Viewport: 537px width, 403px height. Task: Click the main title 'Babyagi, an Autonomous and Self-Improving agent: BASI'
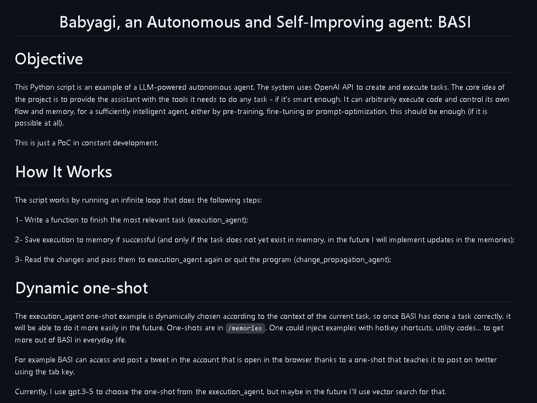tap(265, 22)
